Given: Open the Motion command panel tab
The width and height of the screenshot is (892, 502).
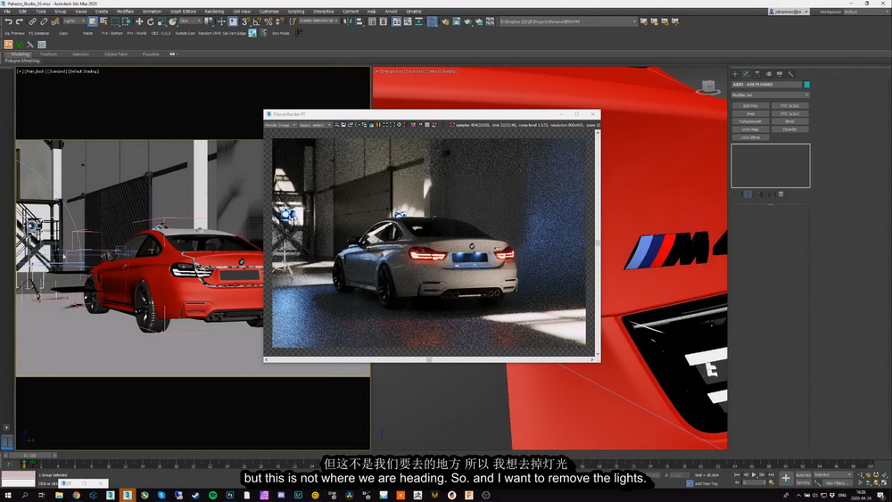Looking at the screenshot, I should point(769,74).
